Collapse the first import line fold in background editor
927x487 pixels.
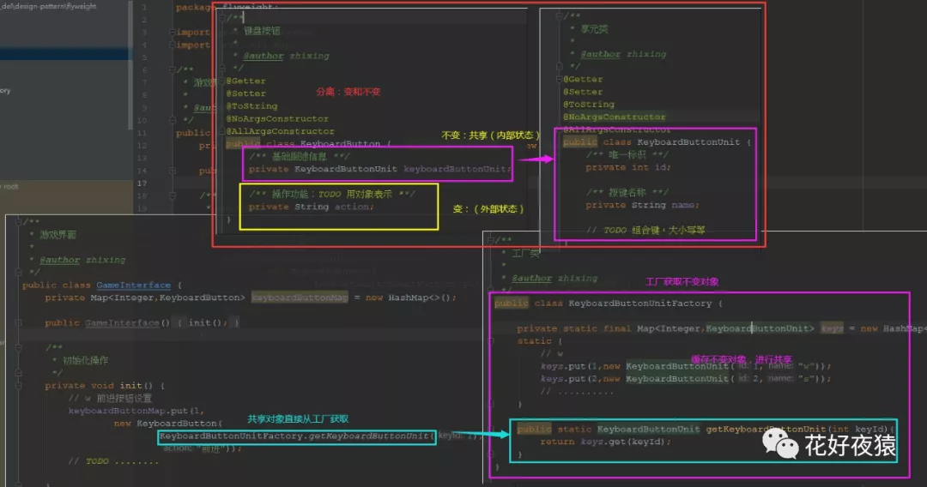click(172, 32)
